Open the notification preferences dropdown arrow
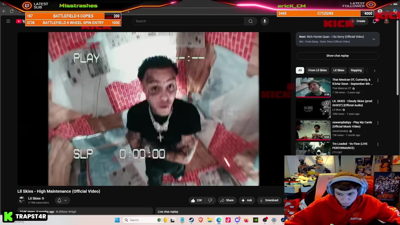400x225 pixels. (x=66, y=200)
